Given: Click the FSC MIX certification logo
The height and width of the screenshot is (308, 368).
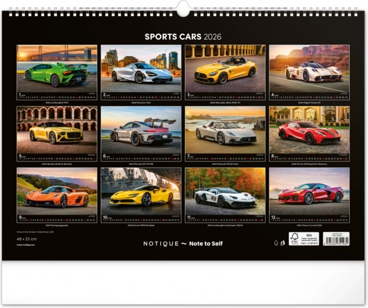Looking at the screenshot, I should point(304,239).
